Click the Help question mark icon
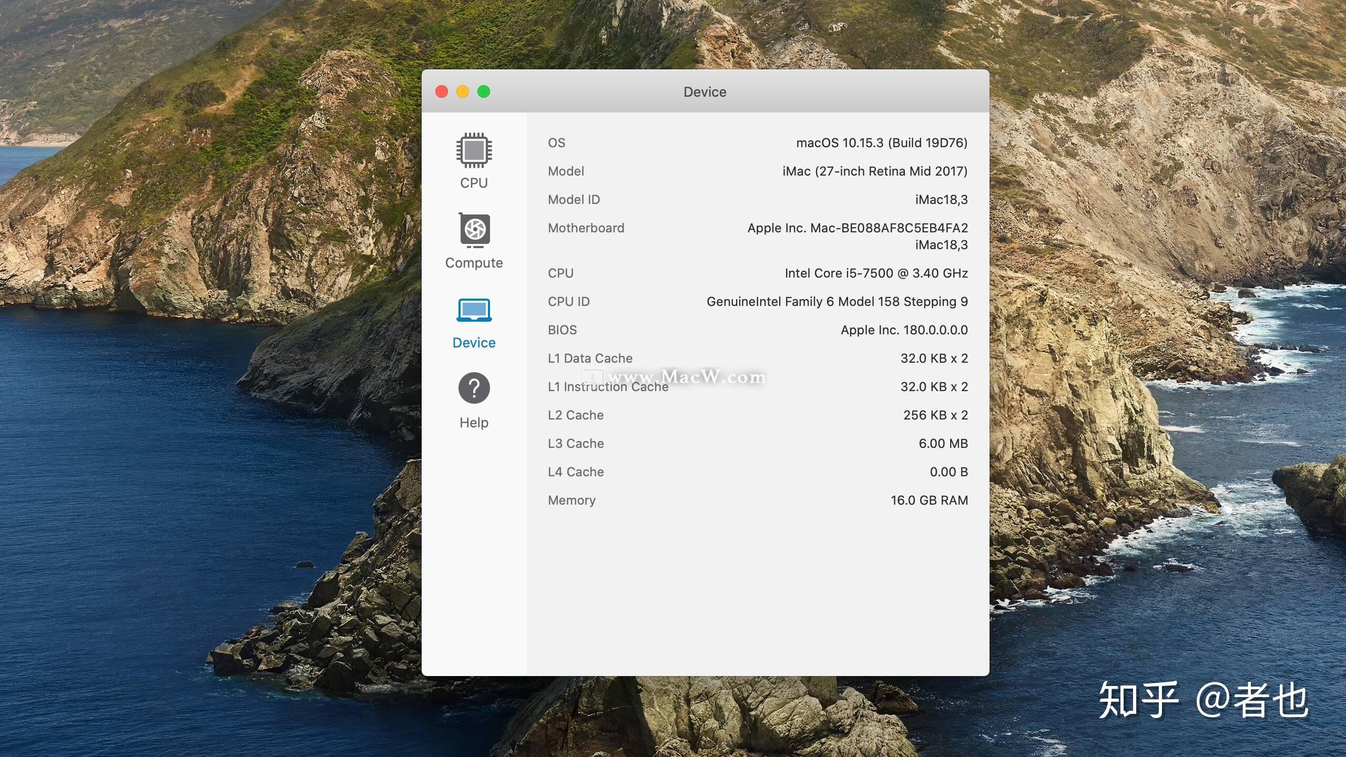 tap(474, 387)
